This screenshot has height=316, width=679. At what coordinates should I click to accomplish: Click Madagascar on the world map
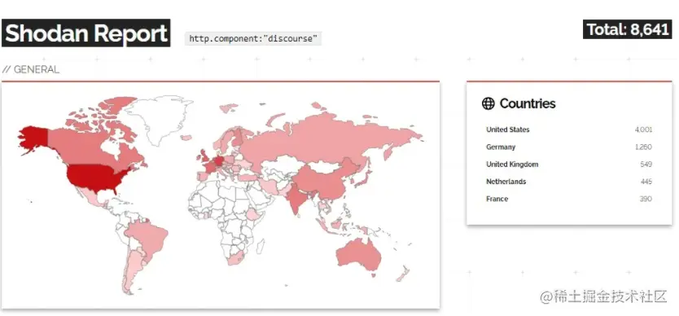[x=261, y=246]
